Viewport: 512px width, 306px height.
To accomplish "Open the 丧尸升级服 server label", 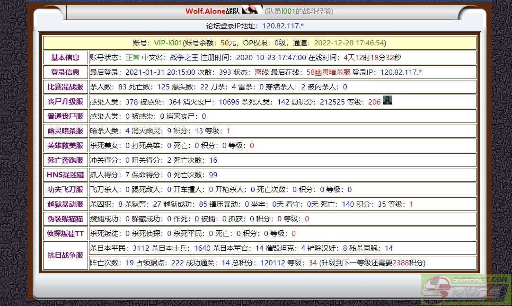I will coord(65,102).
